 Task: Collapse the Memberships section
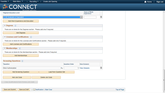click(x=5, y=48)
